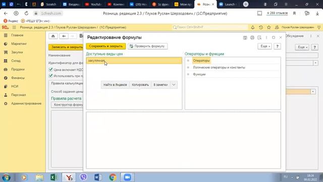Screen dimensions: 323x182
Task: Open 'Главное' section in sidebar
Action: point(17,35)
